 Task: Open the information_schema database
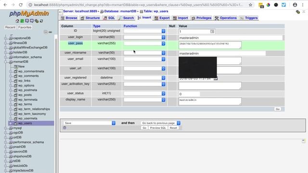click(27, 57)
